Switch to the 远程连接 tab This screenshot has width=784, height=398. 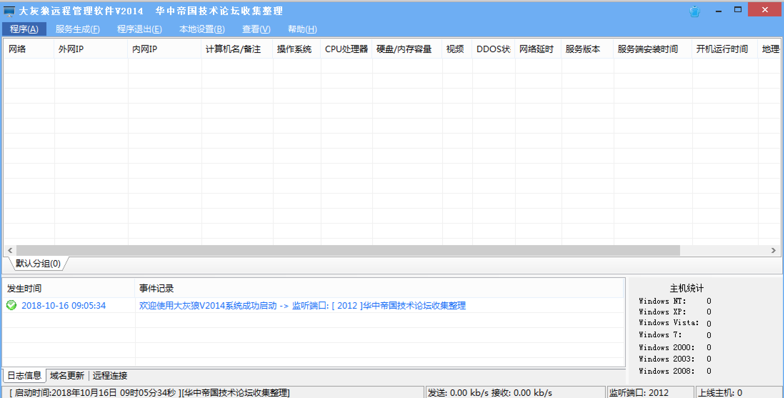pos(110,375)
